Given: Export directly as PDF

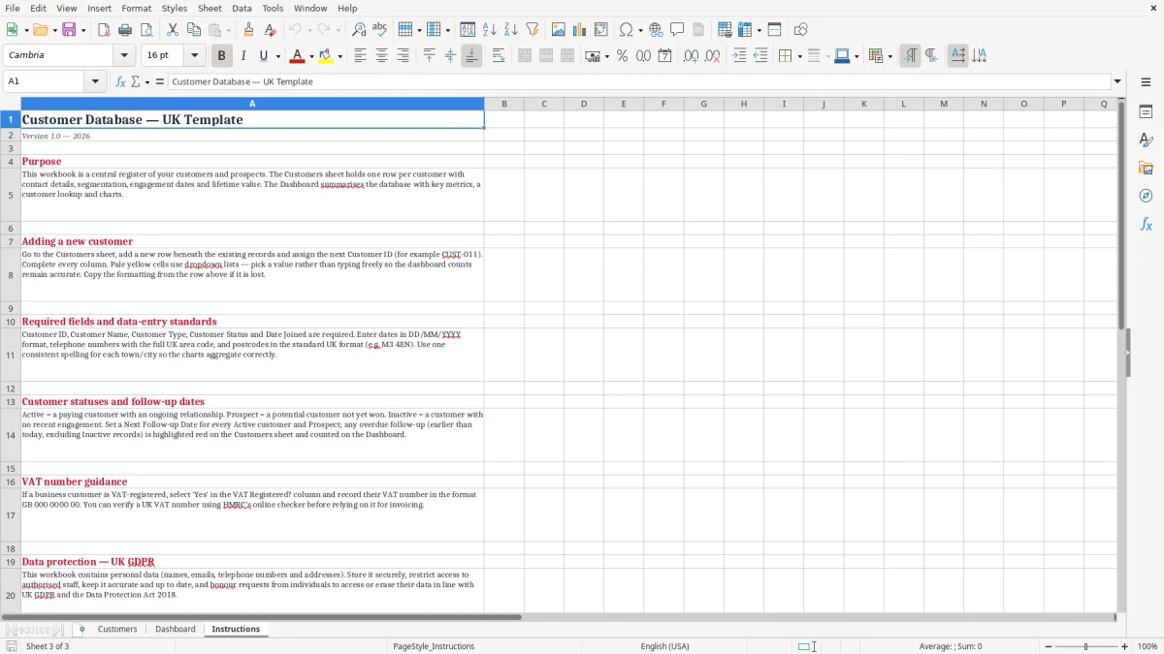Looking at the screenshot, I should [104, 30].
